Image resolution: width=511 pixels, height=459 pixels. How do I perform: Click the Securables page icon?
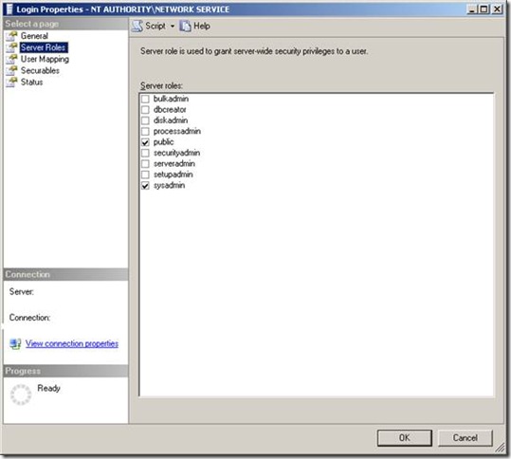[11, 70]
